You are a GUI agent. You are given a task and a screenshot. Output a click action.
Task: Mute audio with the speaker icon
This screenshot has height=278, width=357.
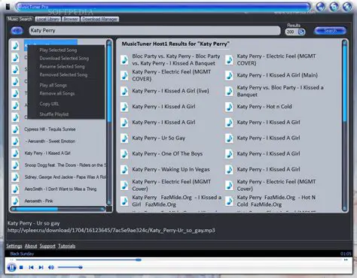pos(51,267)
